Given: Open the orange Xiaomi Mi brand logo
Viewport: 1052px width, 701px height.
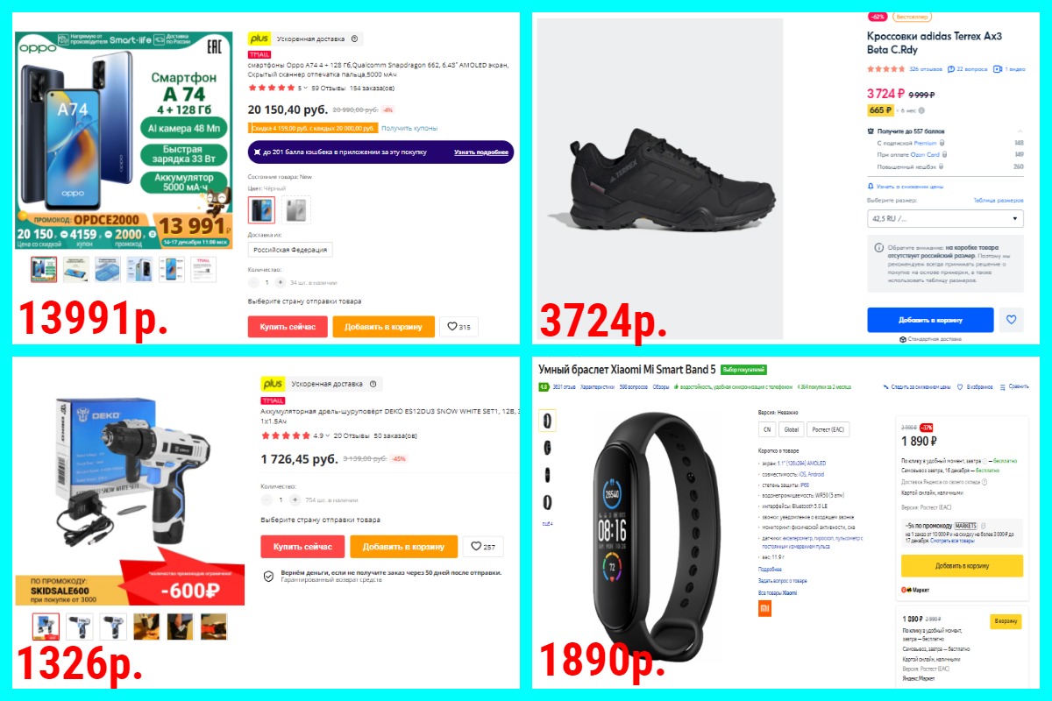Looking at the screenshot, I should coord(764,607).
